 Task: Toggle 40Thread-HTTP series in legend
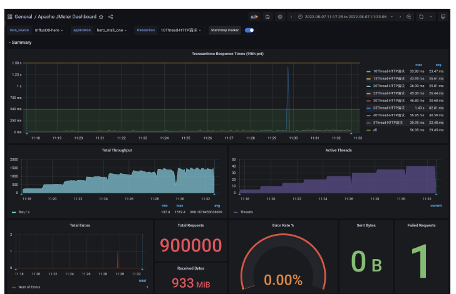(x=388, y=115)
